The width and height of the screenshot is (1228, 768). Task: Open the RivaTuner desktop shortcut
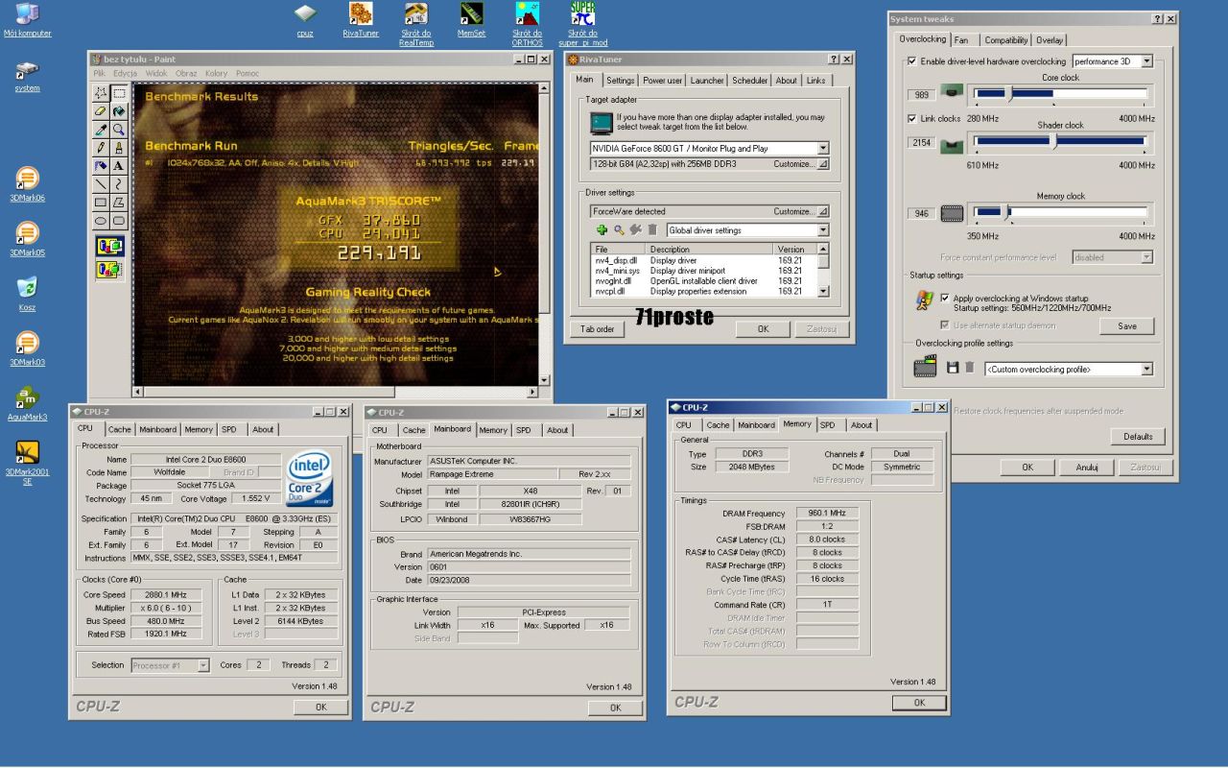361,21
